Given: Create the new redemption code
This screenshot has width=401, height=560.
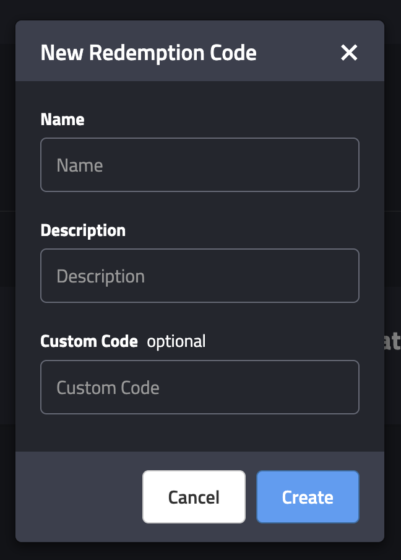Looking at the screenshot, I should coord(308,497).
